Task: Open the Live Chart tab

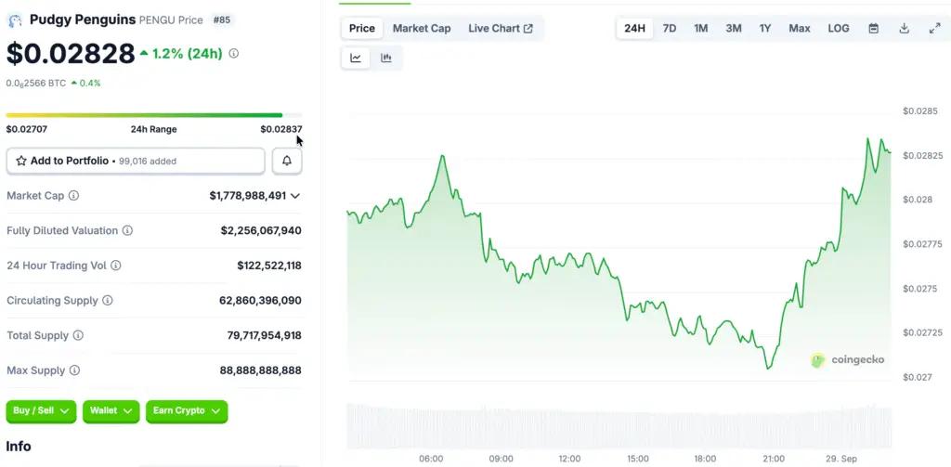Action: pos(501,29)
